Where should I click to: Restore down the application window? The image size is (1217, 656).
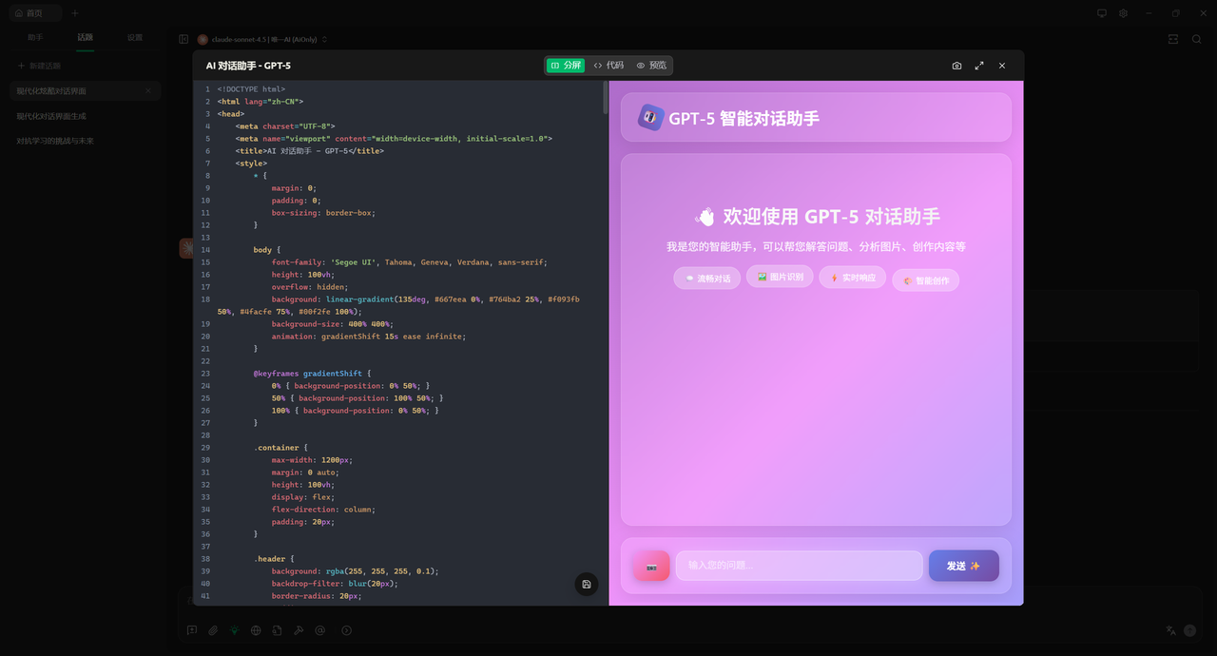point(1175,13)
